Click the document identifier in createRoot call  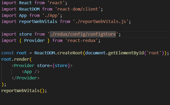coord(95,53)
